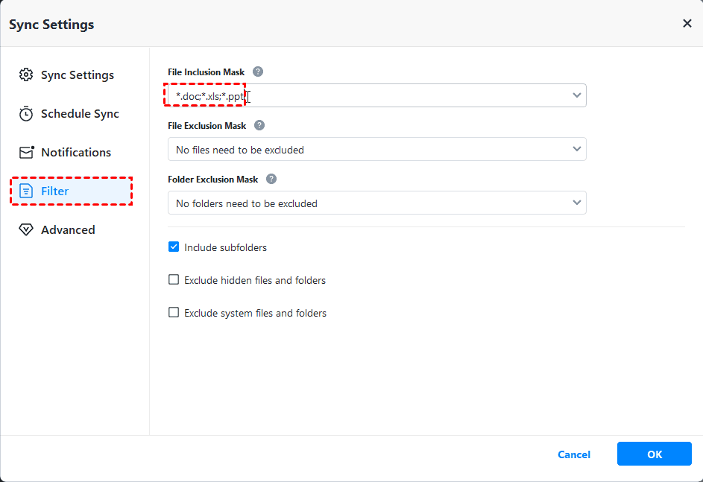
Task: Click the Sync Settings gear icon
Action: coord(26,75)
